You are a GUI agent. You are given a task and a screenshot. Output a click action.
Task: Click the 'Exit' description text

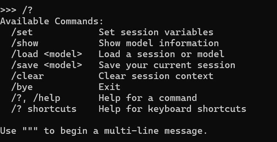(110, 87)
